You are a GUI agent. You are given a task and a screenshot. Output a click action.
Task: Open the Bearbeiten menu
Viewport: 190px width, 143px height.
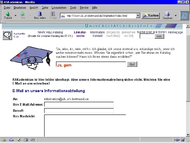pos(20,8)
